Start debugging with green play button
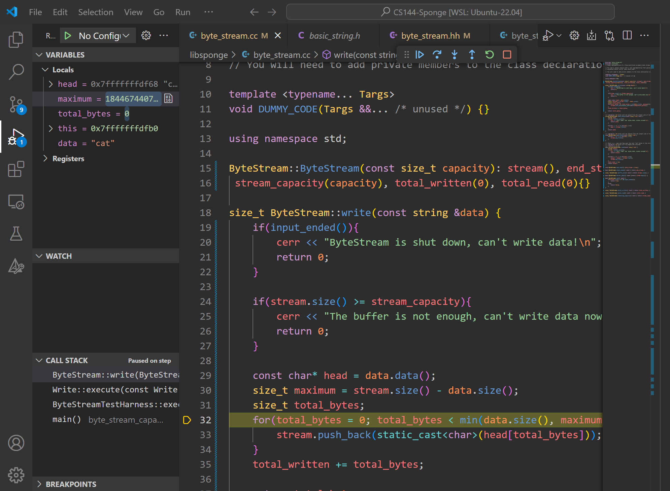Viewport: 670px width, 491px height. 68,36
